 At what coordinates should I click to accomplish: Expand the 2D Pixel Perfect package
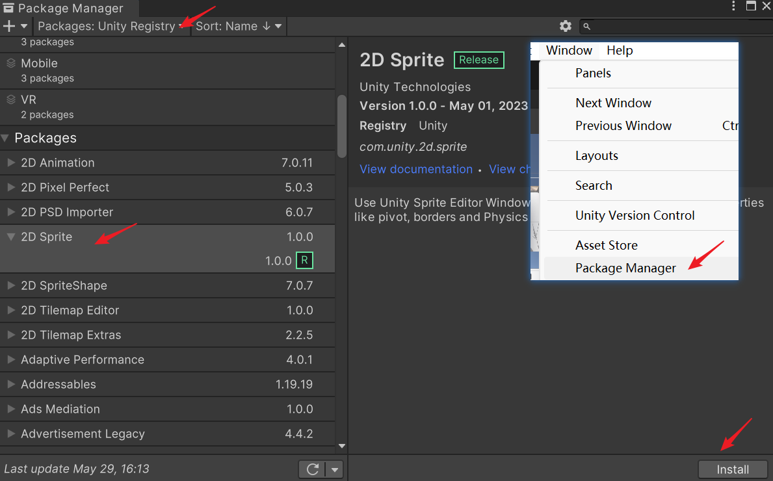tap(11, 187)
